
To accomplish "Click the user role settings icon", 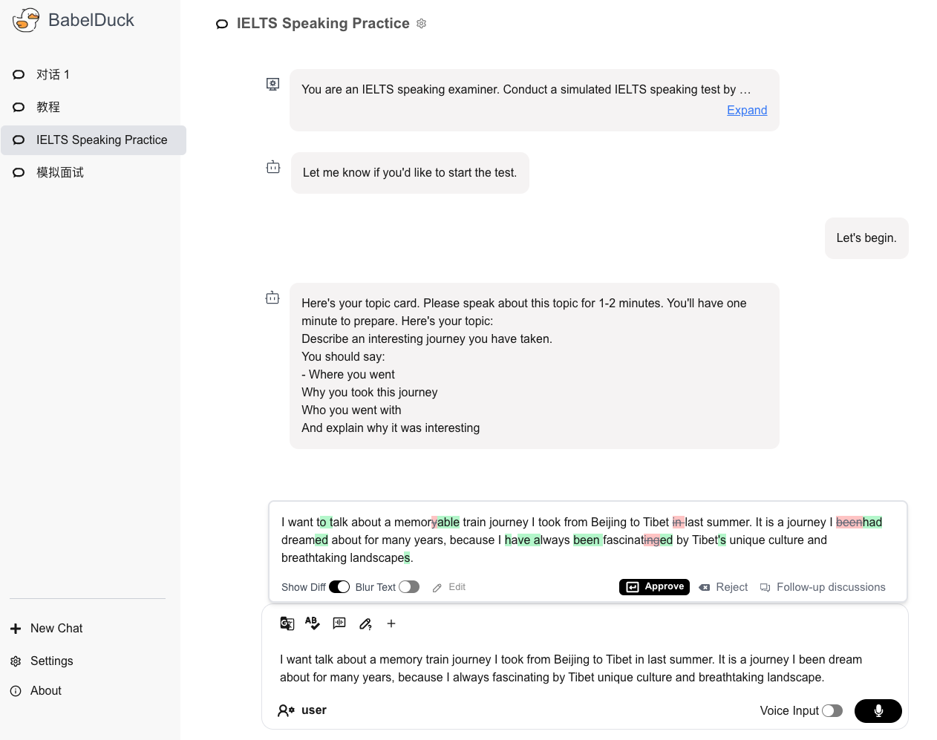I will pyautogui.click(x=286, y=710).
